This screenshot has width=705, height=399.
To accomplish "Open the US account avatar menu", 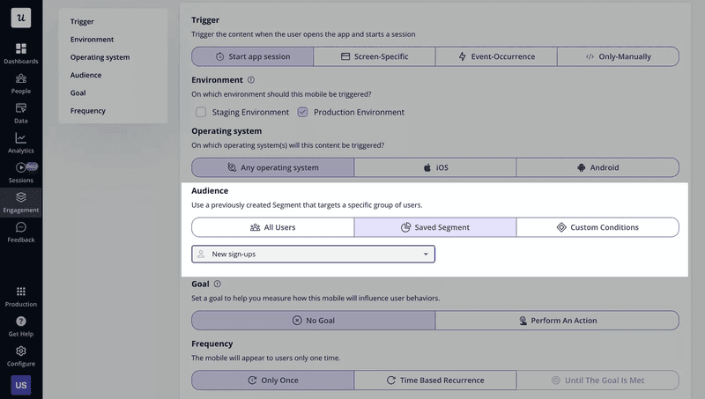I will click(21, 386).
